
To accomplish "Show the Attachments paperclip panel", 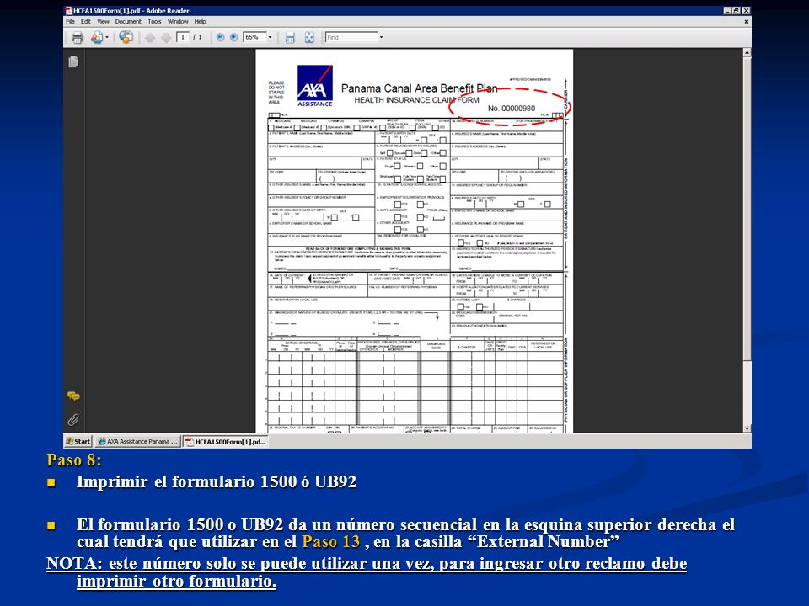I will 73,419.
